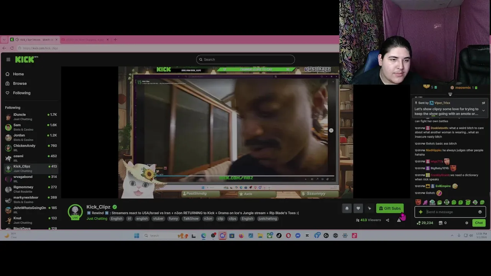Switch to the second pink browser tab
Image resolution: width=491 pixels, height=276 pixels.
[x=85, y=39]
